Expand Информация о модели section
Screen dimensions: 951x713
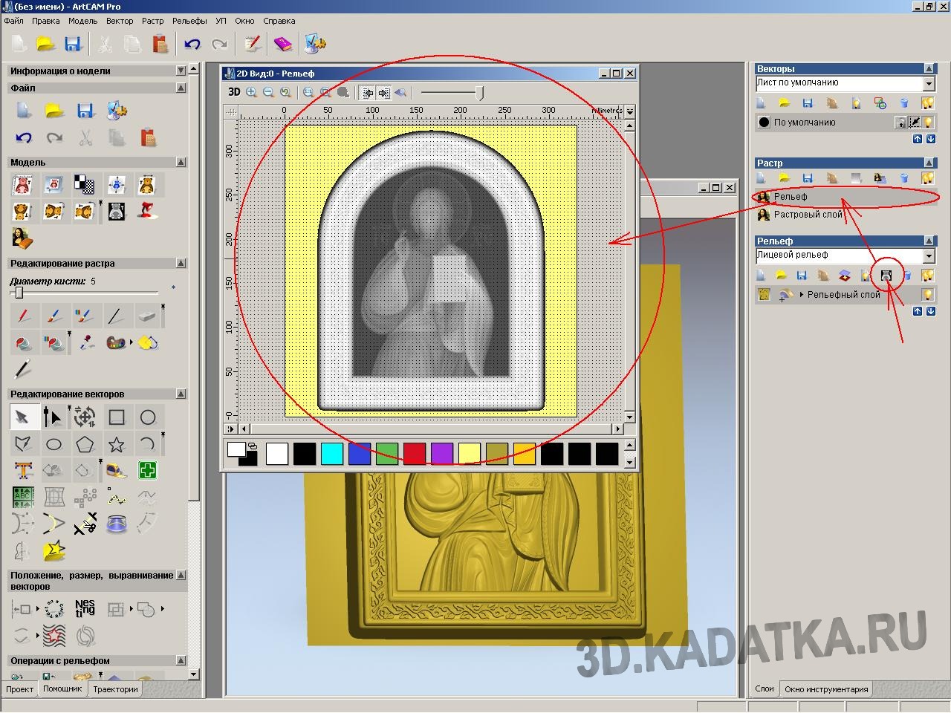(181, 71)
